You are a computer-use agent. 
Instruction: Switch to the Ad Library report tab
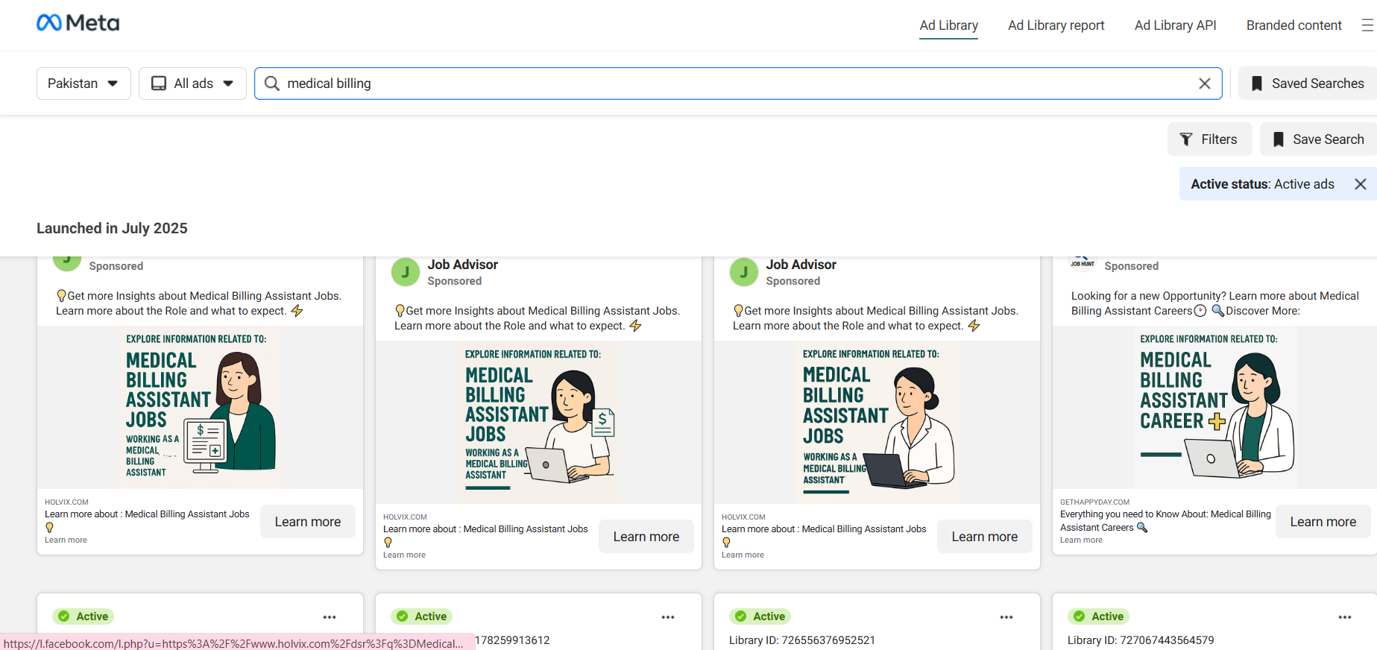pyautogui.click(x=1056, y=25)
